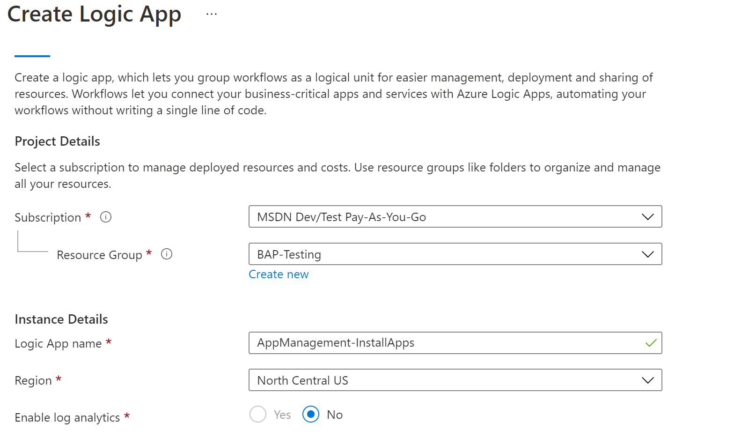Click the green checkmark in Logic App name field
The width and height of the screenshot is (749, 445).
[650, 343]
